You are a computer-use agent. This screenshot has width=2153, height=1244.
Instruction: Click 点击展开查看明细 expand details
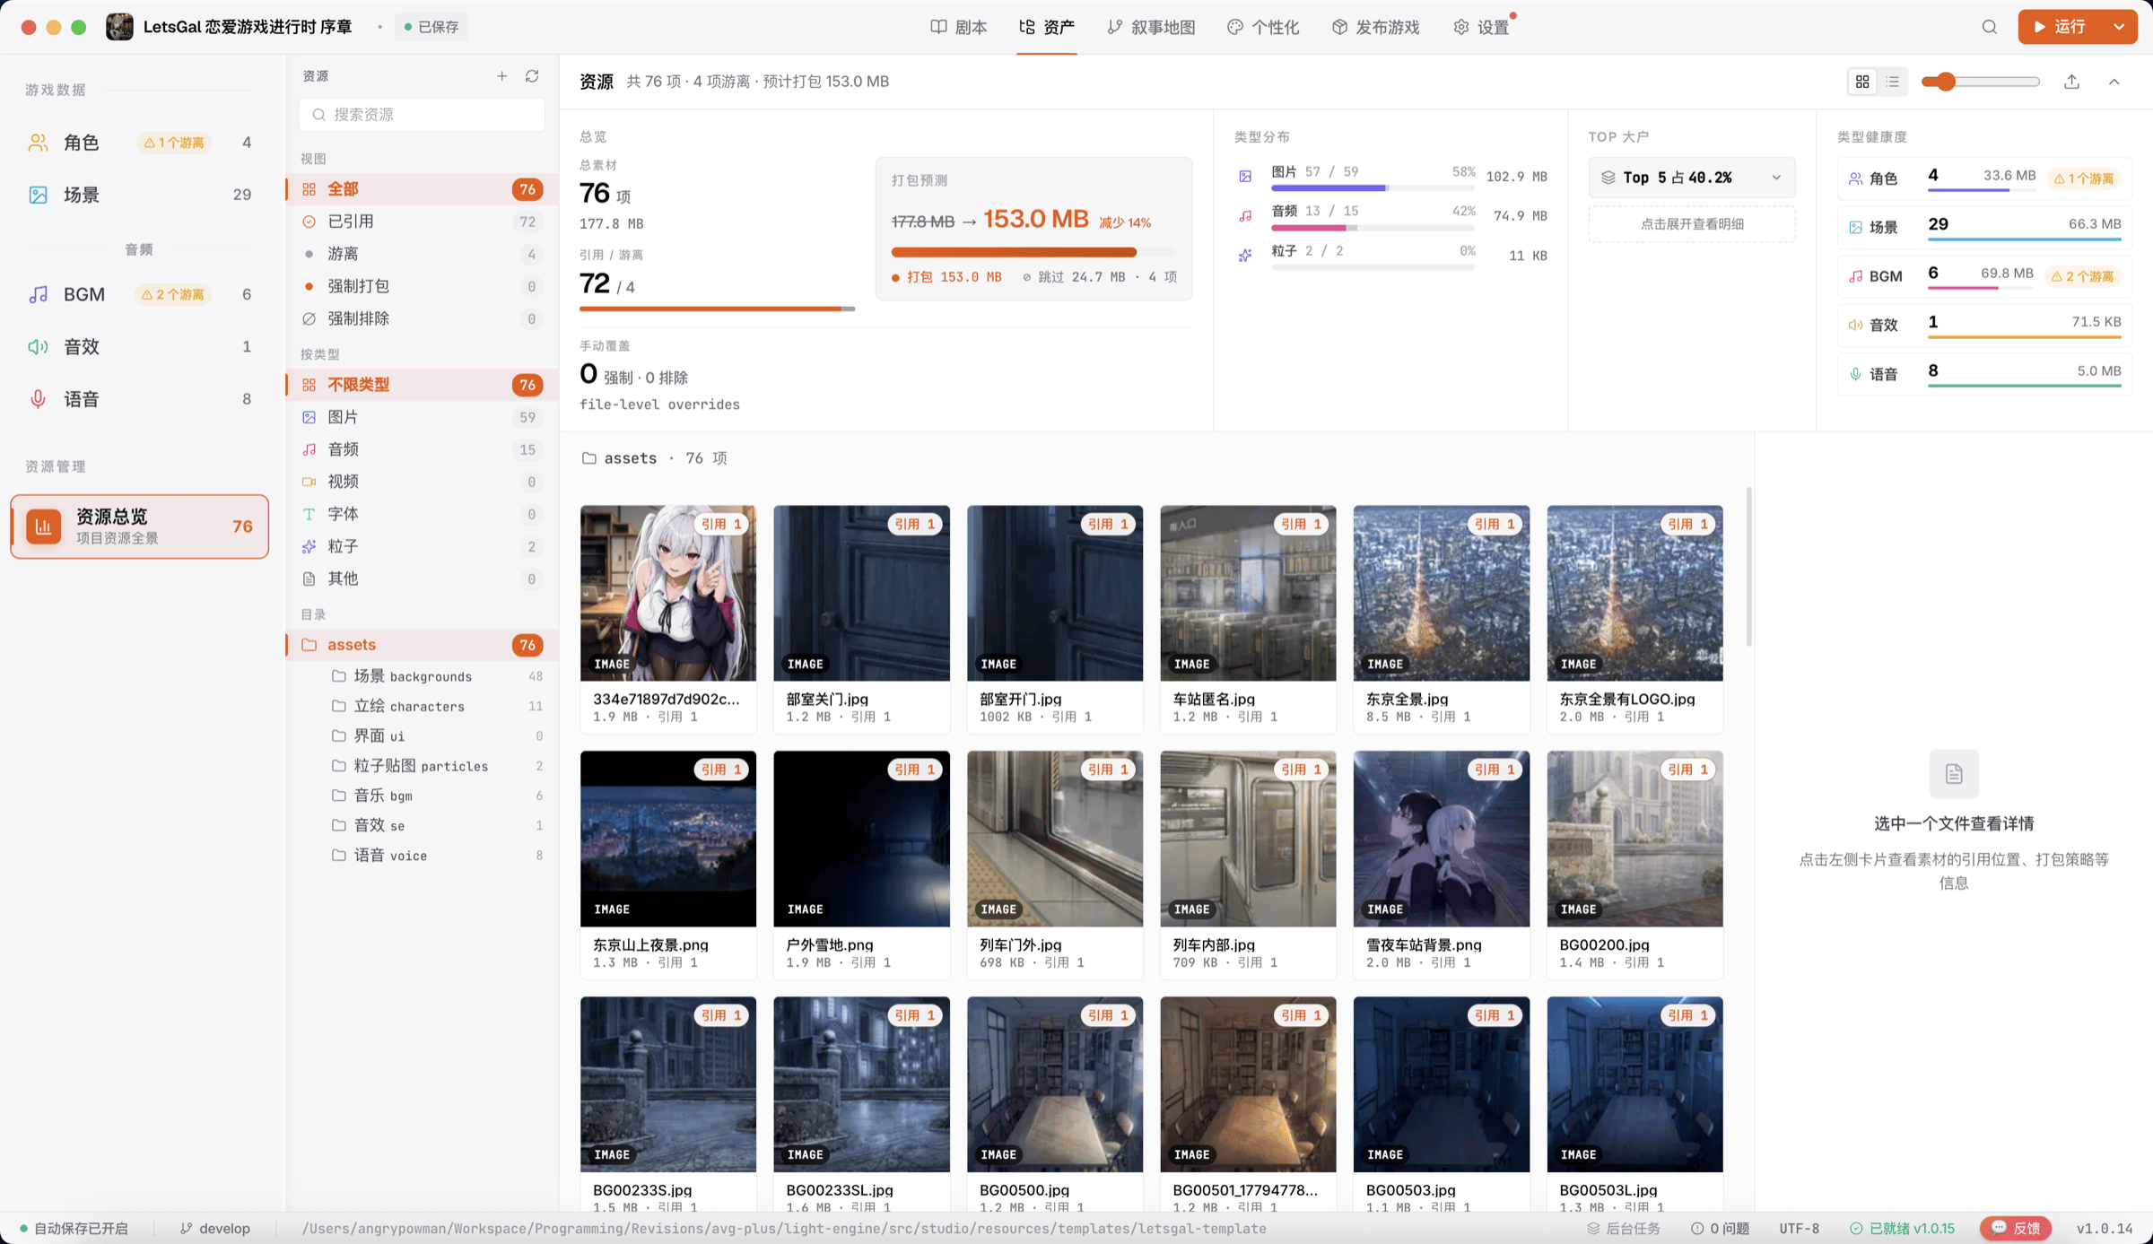point(1691,224)
